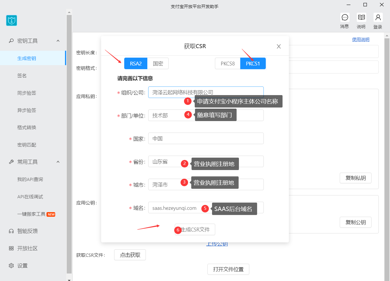The width and height of the screenshot is (390, 281).
Task: Click the grid icon beside 开放社区
Action: point(11,248)
